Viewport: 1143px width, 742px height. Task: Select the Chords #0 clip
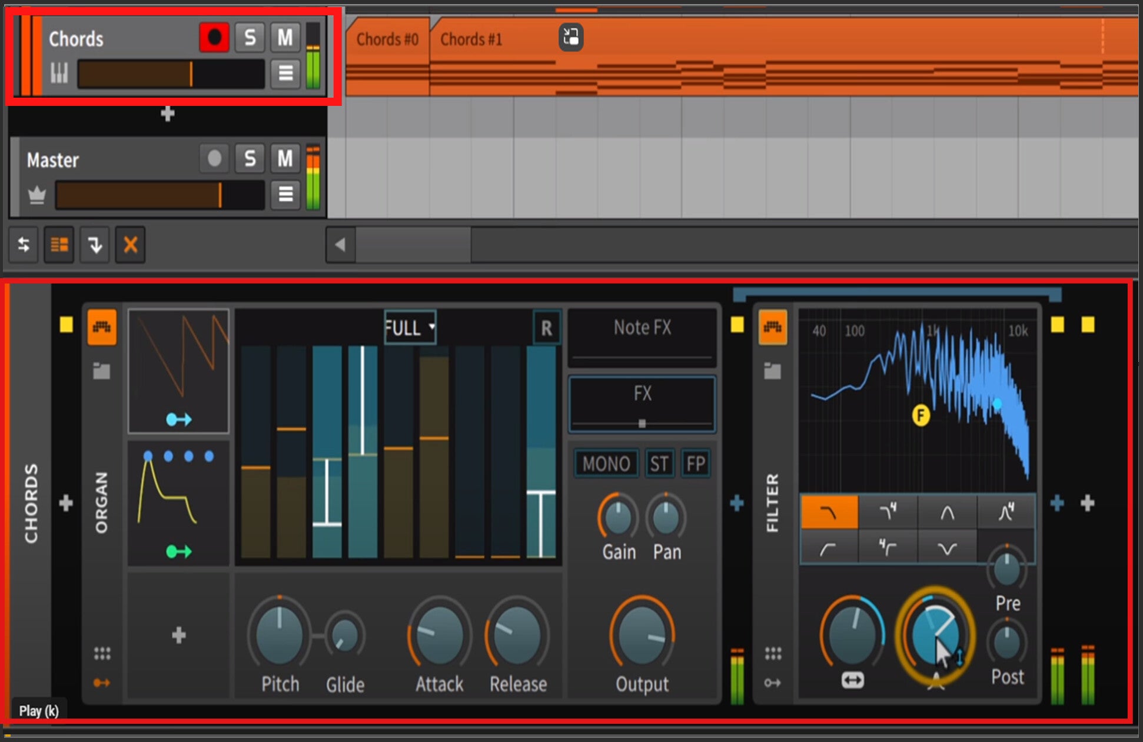pyautogui.click(x=387, y=39)
